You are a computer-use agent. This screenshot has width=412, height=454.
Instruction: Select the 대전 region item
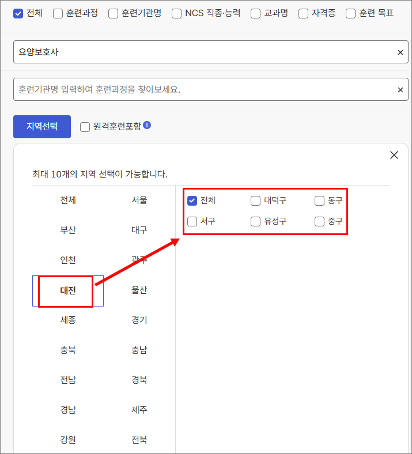click(68, 290)
